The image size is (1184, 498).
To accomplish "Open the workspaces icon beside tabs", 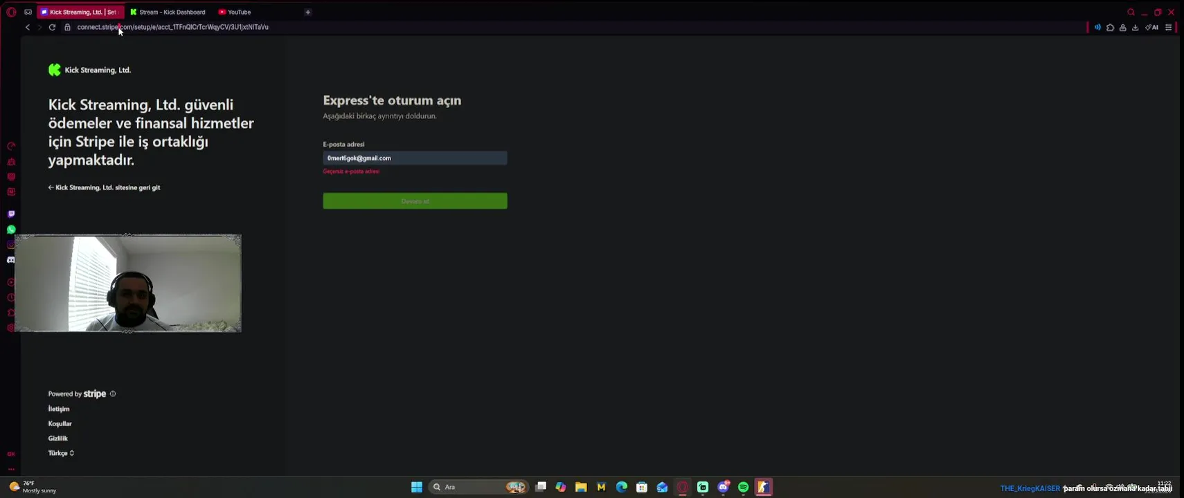I will tap(28, 12).
